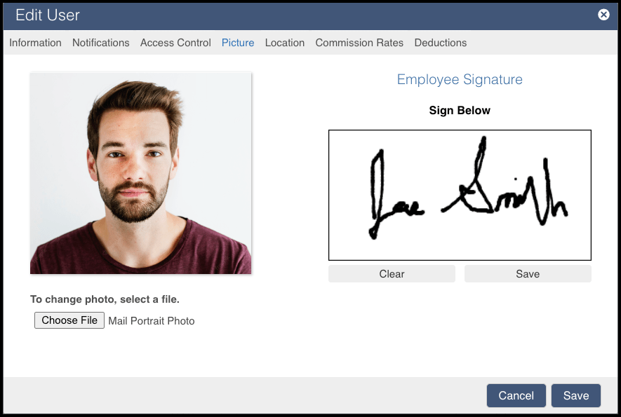
Task: Cancel editing the user
Action: click(516, 396)
